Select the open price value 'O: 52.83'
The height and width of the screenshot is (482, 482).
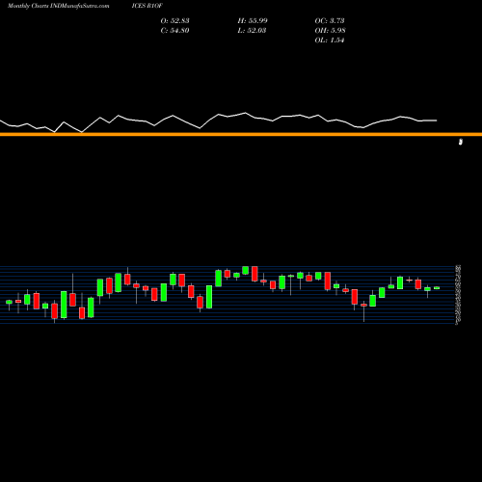pos(174,21)
